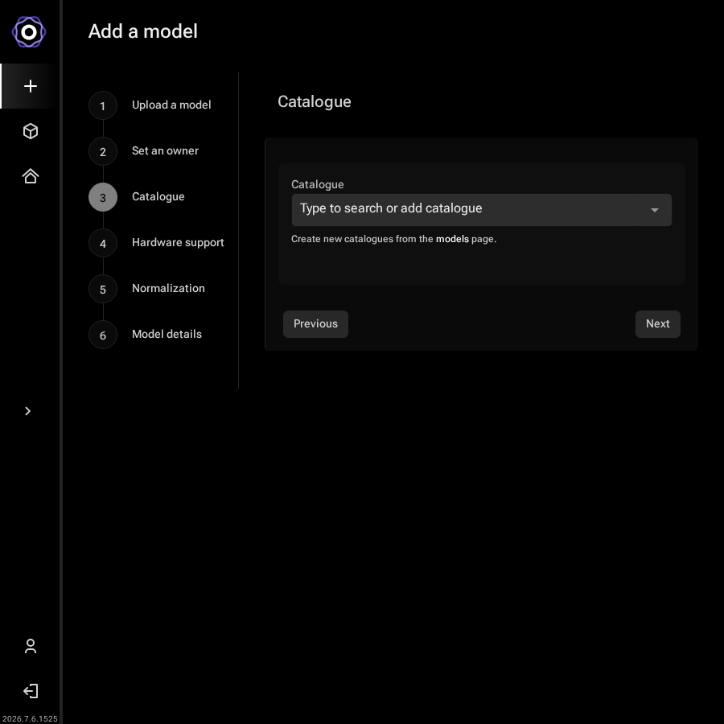Go to the home icon in sidebar
Viewport: 724px width, 724px height.
coord(31,176)
